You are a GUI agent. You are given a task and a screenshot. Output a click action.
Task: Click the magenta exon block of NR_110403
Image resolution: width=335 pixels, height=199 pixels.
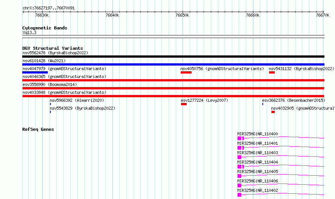click(x=239, y=157)
